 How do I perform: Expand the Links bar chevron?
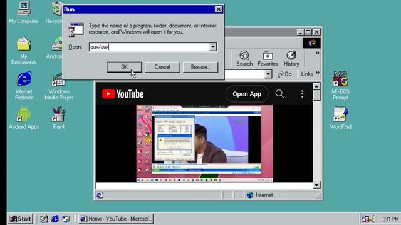[x=318, y=72]
